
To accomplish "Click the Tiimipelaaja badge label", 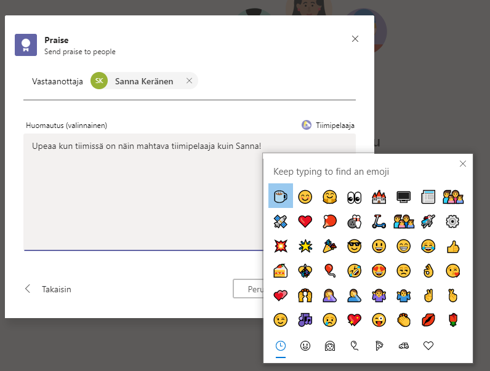I will tap(334, 125).
